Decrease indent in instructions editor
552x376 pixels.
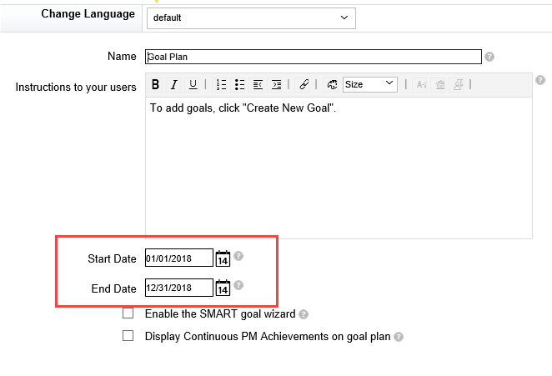click(x=258, y=84)
